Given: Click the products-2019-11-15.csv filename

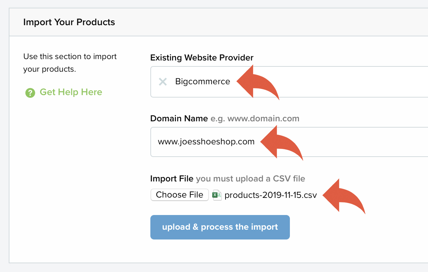Looking at the screenshot, I should (271, 195).
